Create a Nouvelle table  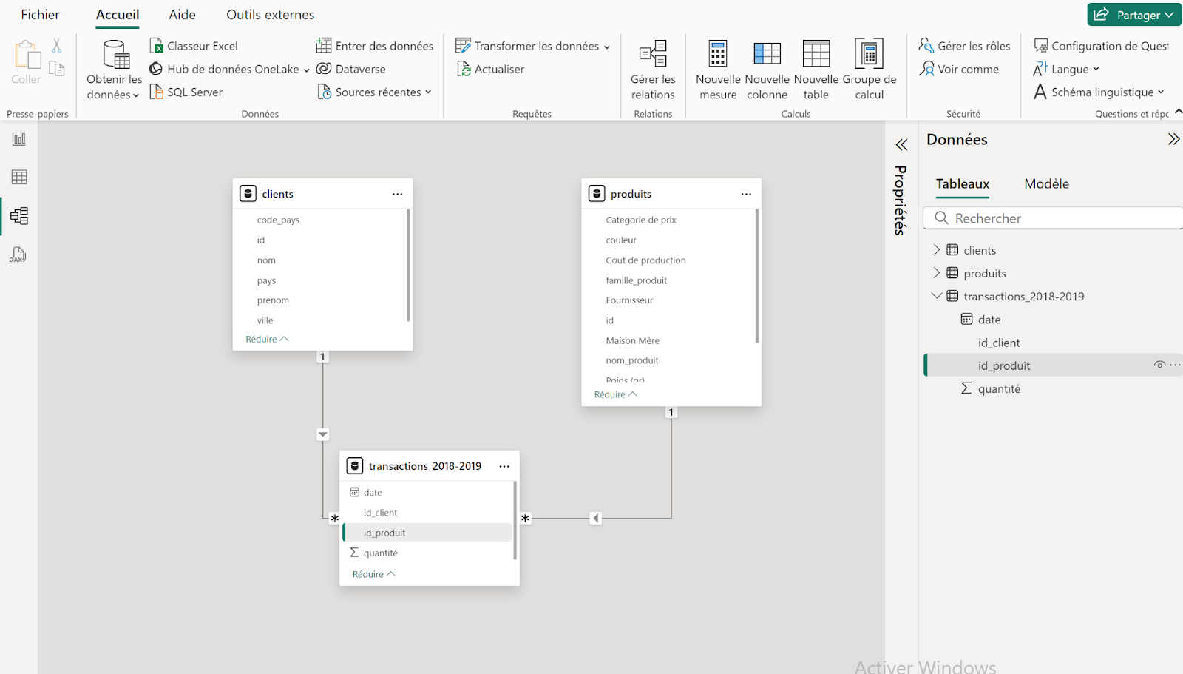click(816, 71)
